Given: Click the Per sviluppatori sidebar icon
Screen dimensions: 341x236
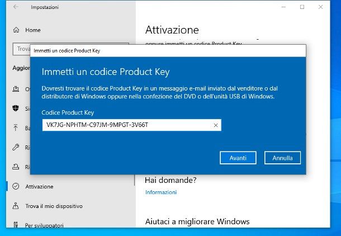Looking at the screenshot, I should coord(15,225).
